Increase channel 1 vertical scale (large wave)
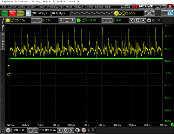174x134 pixels. [x=39, y=20]
